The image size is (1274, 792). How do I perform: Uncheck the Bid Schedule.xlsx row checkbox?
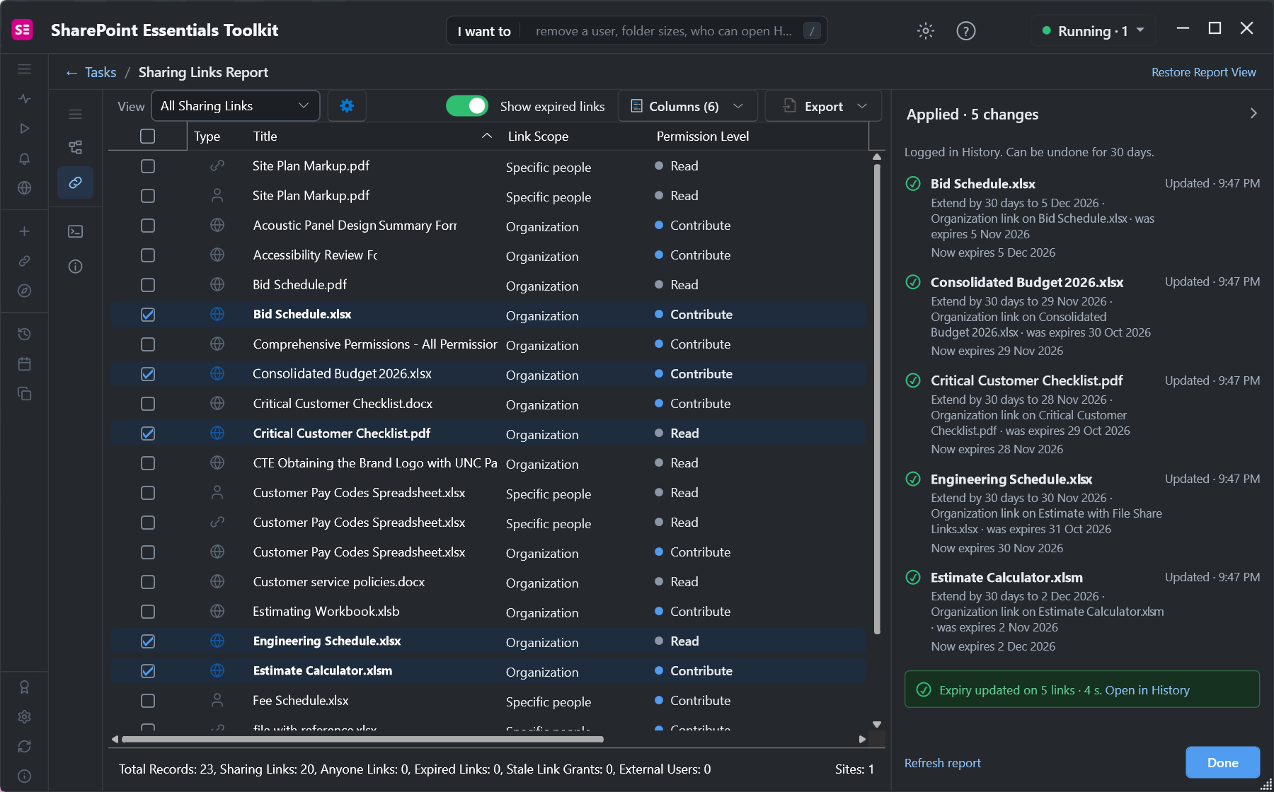click(147, 314)
